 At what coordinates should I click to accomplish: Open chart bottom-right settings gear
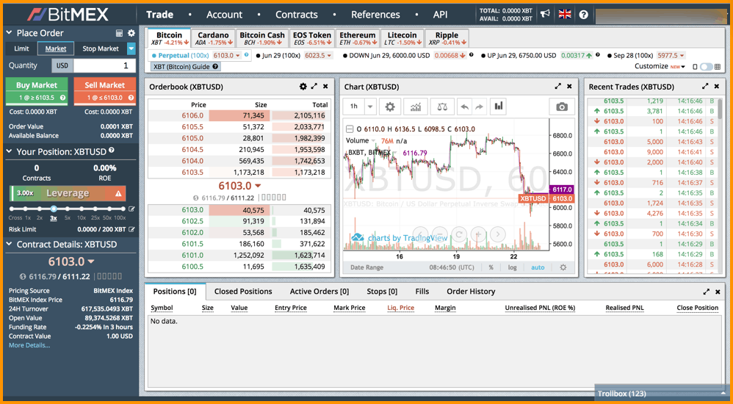click(x=563, y=267)
